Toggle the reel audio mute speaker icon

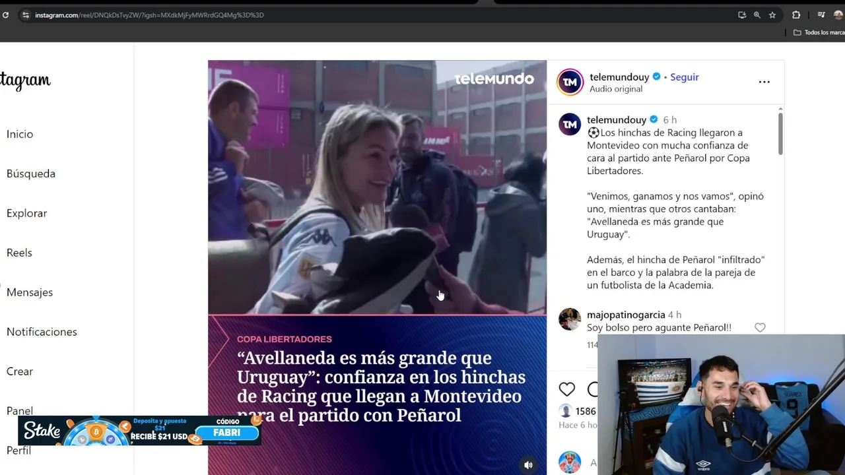(528, 465)
